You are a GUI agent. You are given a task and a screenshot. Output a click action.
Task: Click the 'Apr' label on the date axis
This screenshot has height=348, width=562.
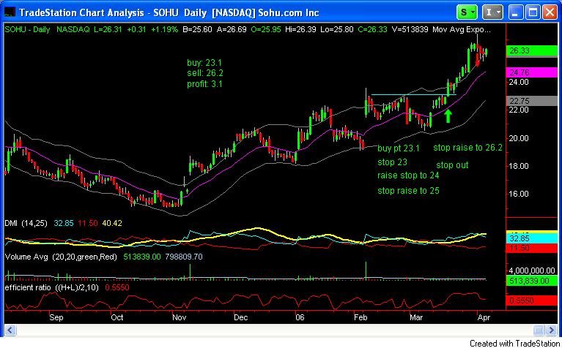[x=482, y=317]
